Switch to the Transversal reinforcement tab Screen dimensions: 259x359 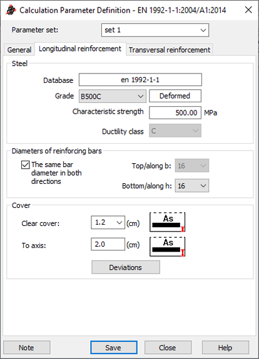point(170,50)
